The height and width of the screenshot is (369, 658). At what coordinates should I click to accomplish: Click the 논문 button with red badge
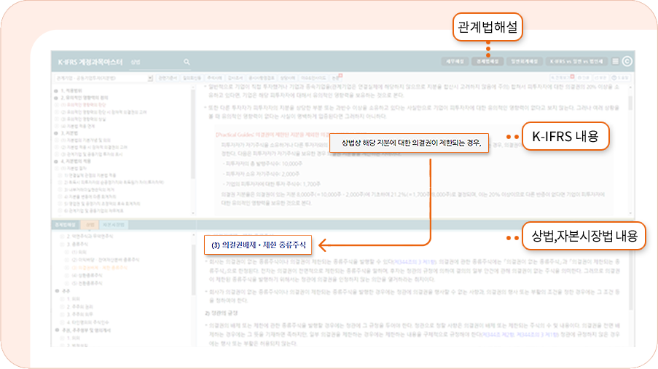335,76
